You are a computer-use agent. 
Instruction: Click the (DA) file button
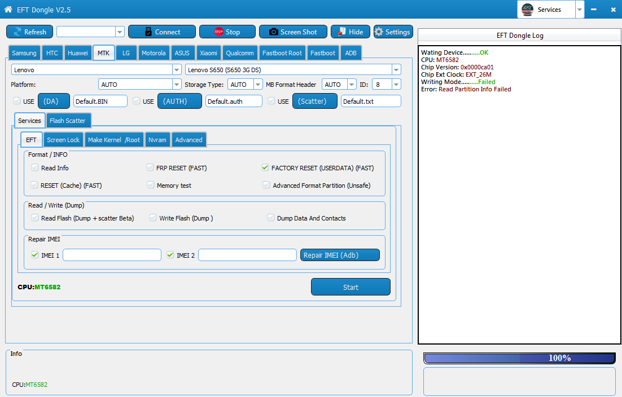[54, 101]
